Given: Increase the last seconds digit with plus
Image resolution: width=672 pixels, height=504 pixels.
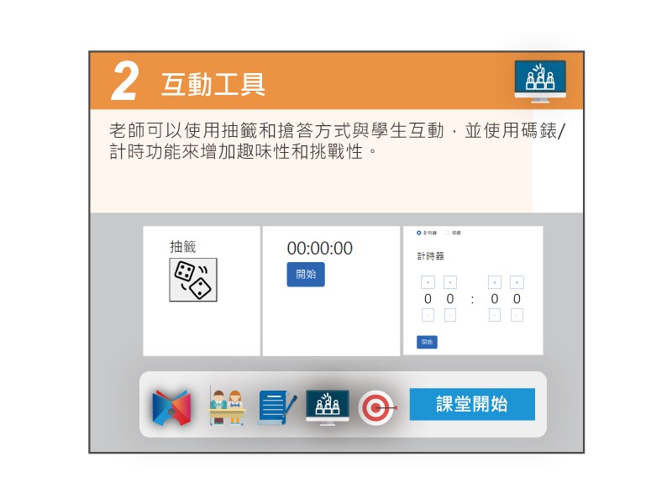Looking at the screenshot, I should tap(517, 282).
